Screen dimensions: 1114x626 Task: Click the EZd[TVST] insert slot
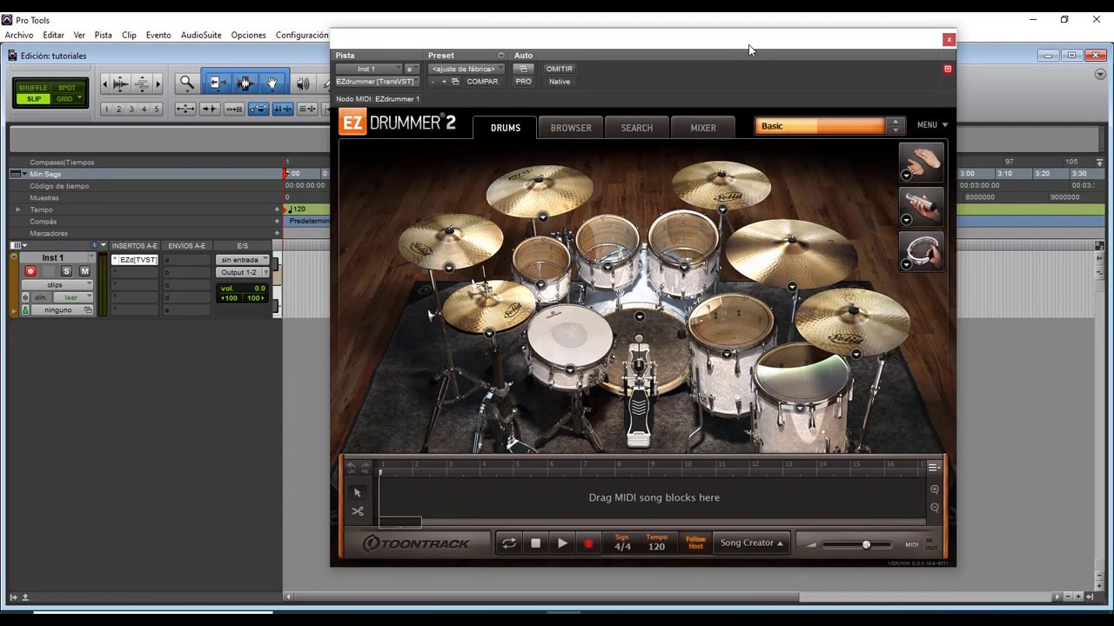(x=137, y=260)
